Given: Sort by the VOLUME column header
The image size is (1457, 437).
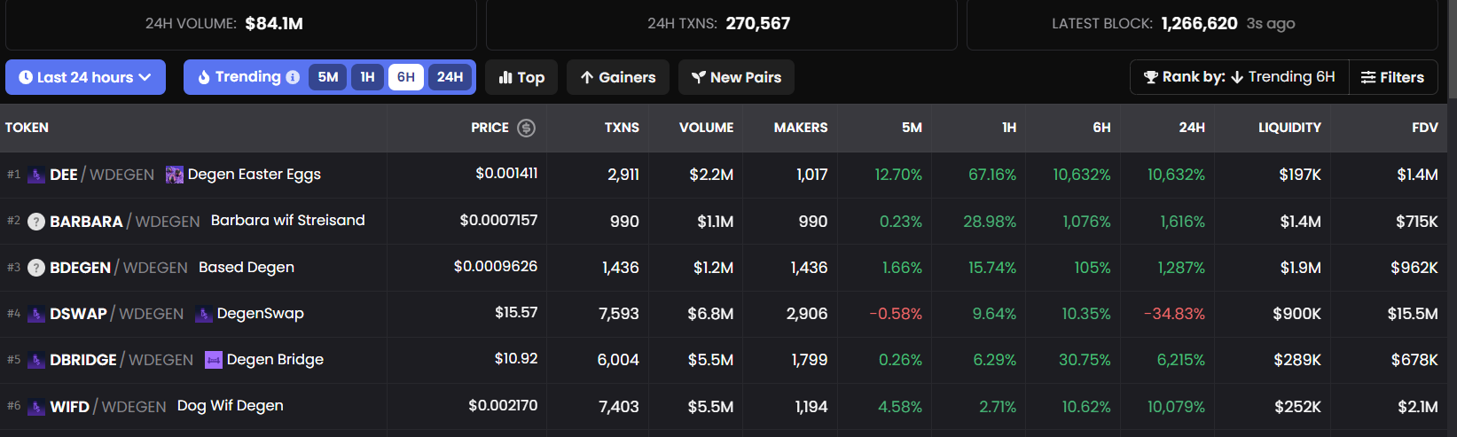Looking at the screenshot, I should (706, 128).
